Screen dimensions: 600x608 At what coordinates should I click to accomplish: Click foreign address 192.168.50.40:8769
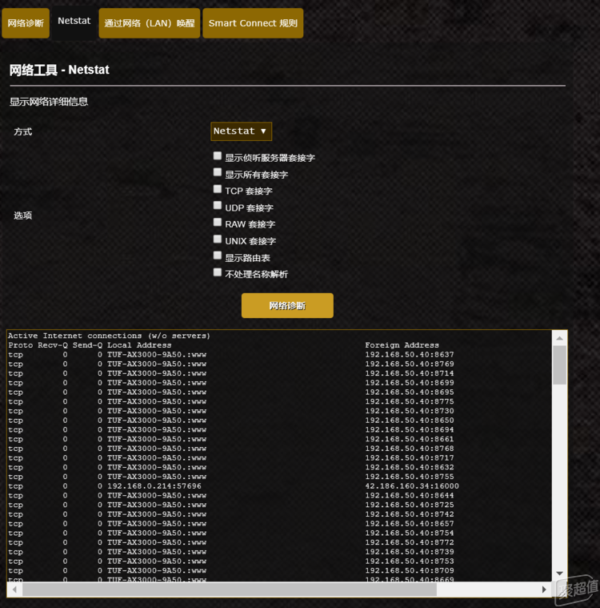click(x=410, y=364)
